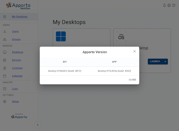Click the macOS logo desktop icon

click(121, 36)
